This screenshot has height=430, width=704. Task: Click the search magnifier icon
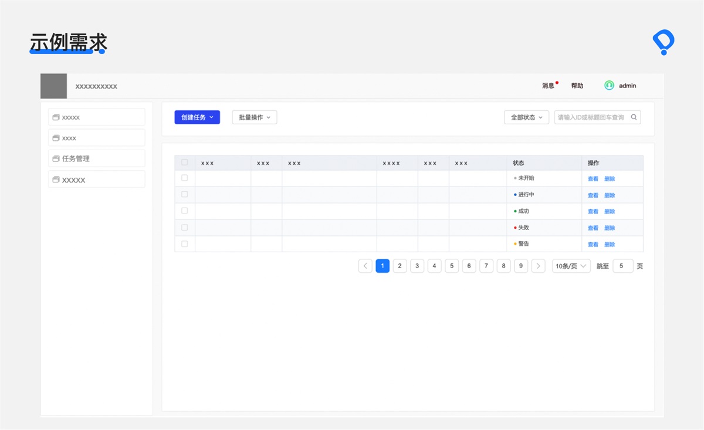pyautogui.click(x=634, y=117)
